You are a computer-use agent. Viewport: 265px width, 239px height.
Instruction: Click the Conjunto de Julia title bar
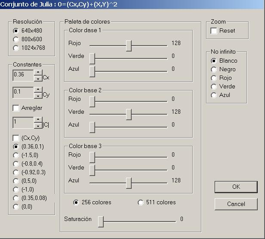point(132,4)
